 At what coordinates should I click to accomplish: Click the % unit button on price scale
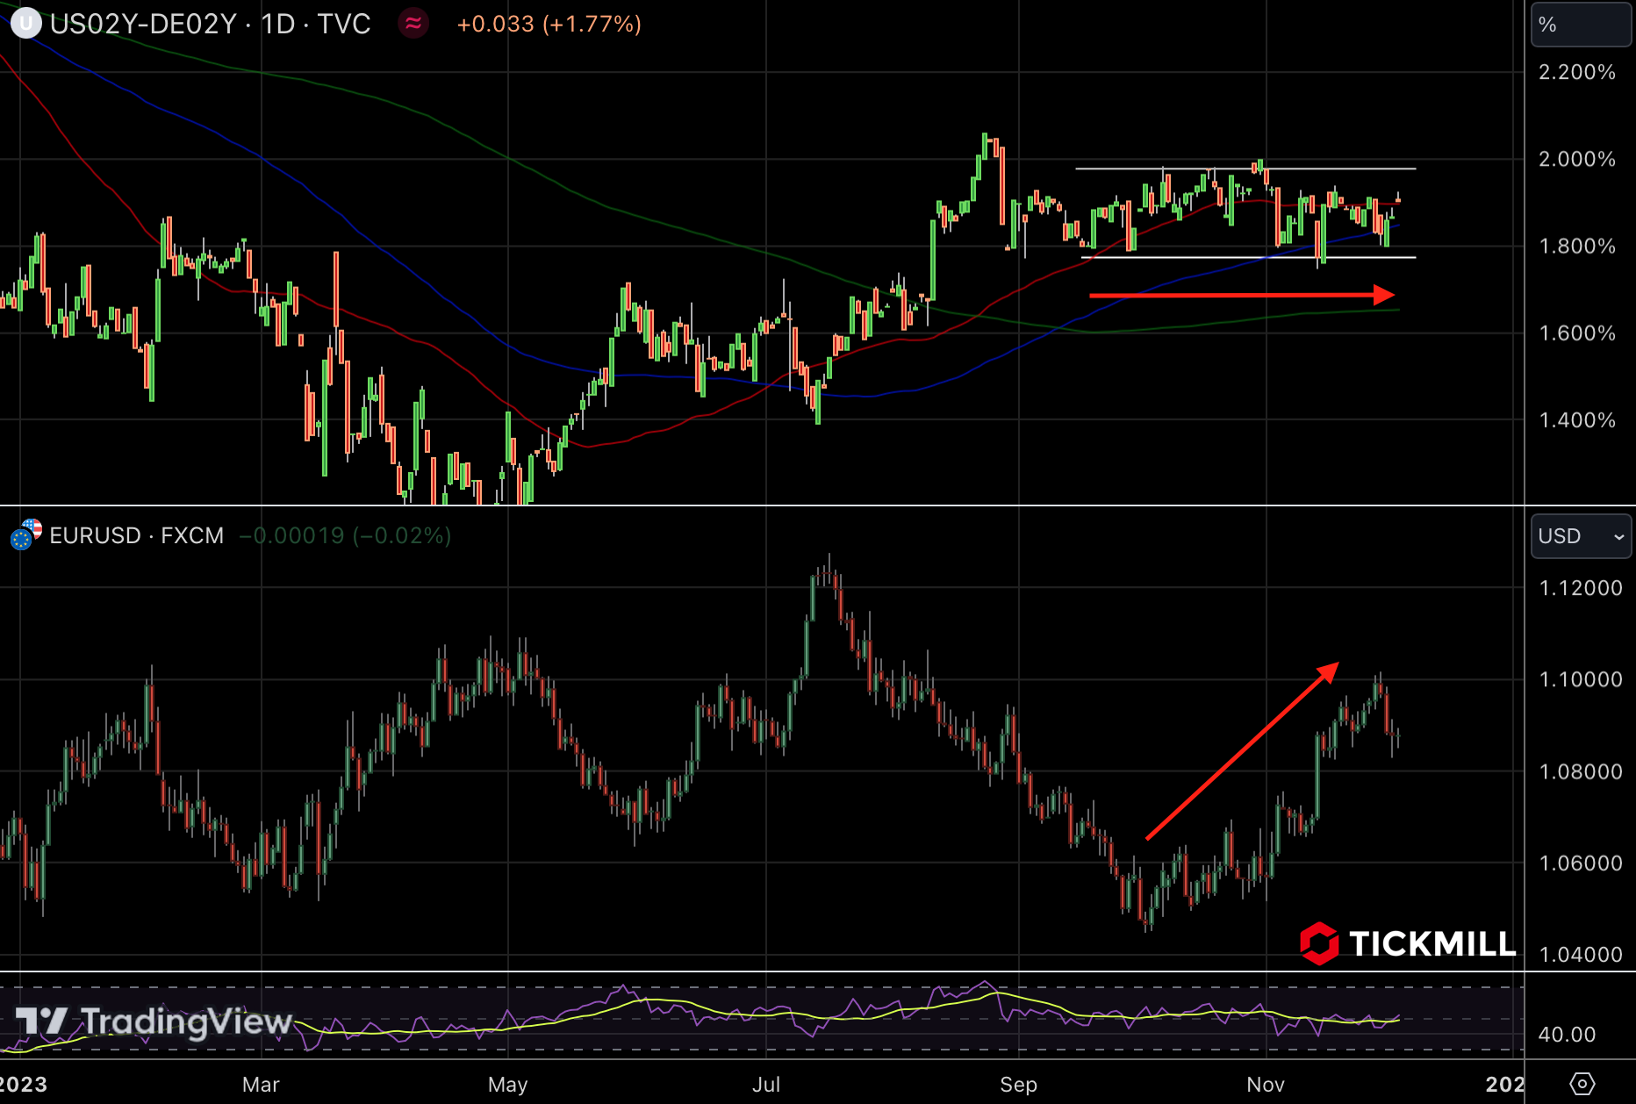coord(1581,25)
